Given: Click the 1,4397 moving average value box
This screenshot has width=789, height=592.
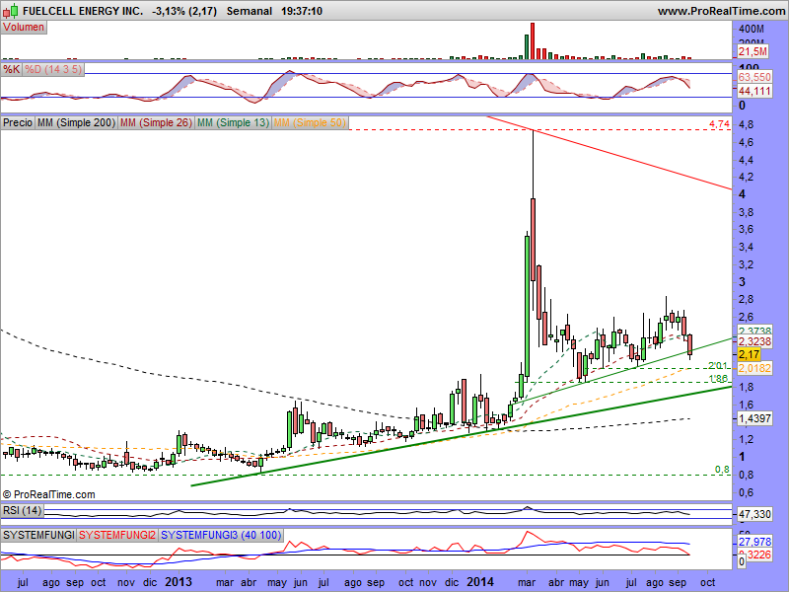Looking at the screenshot, I should point(754,418).
